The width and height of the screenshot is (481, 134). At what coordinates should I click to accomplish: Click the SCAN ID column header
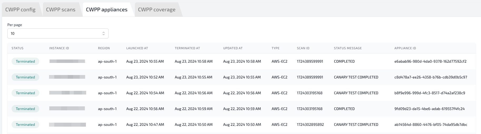303,48
